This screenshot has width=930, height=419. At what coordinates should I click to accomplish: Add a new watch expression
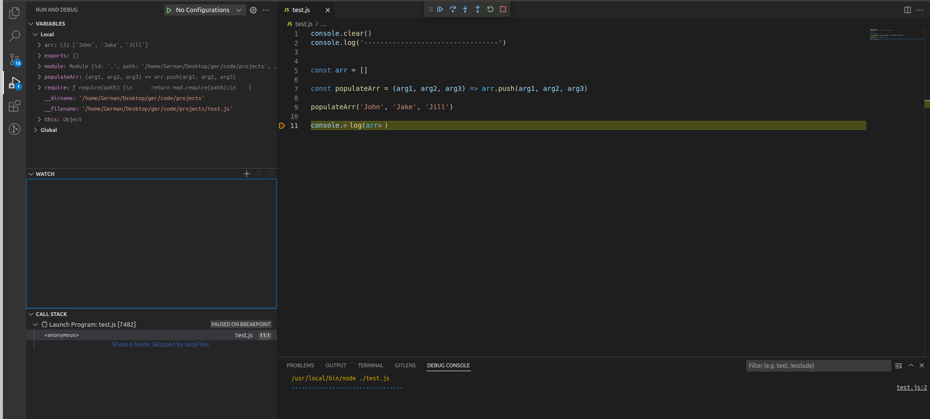247,174
